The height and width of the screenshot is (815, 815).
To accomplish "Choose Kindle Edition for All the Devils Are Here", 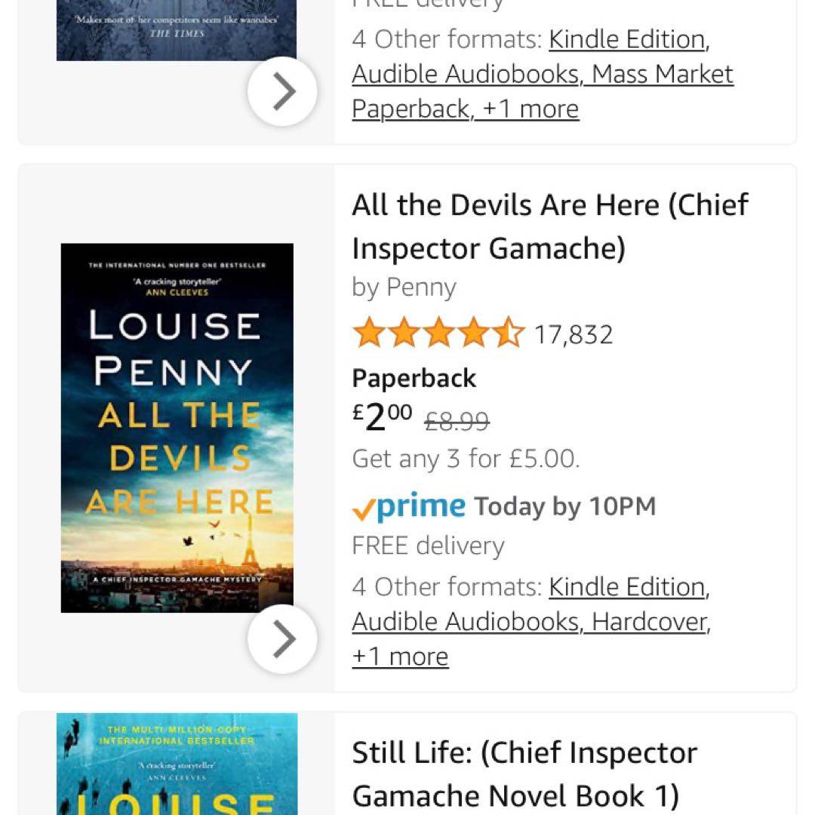I will tap(627, 587).
